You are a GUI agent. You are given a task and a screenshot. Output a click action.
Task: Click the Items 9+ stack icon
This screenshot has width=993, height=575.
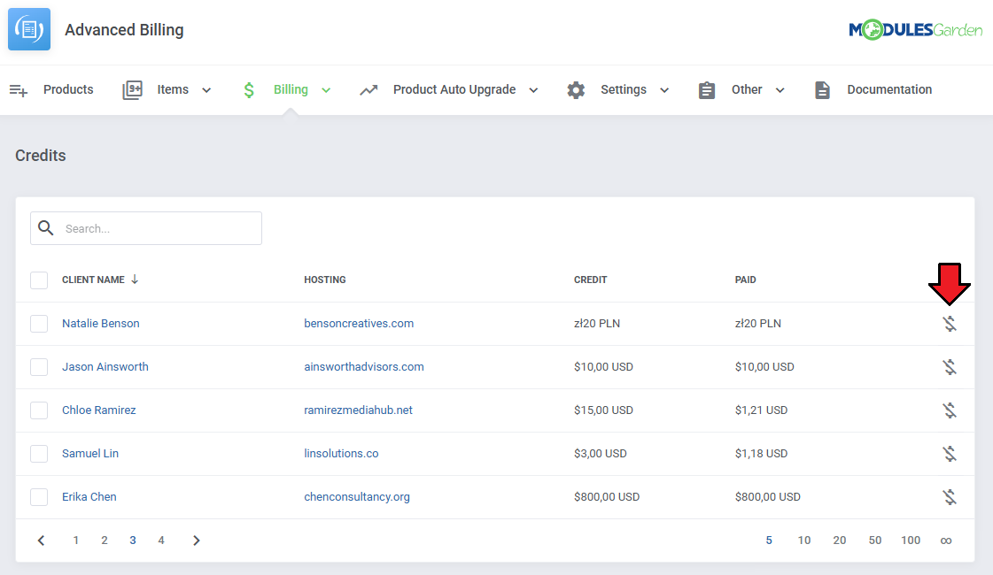[132, 90]
